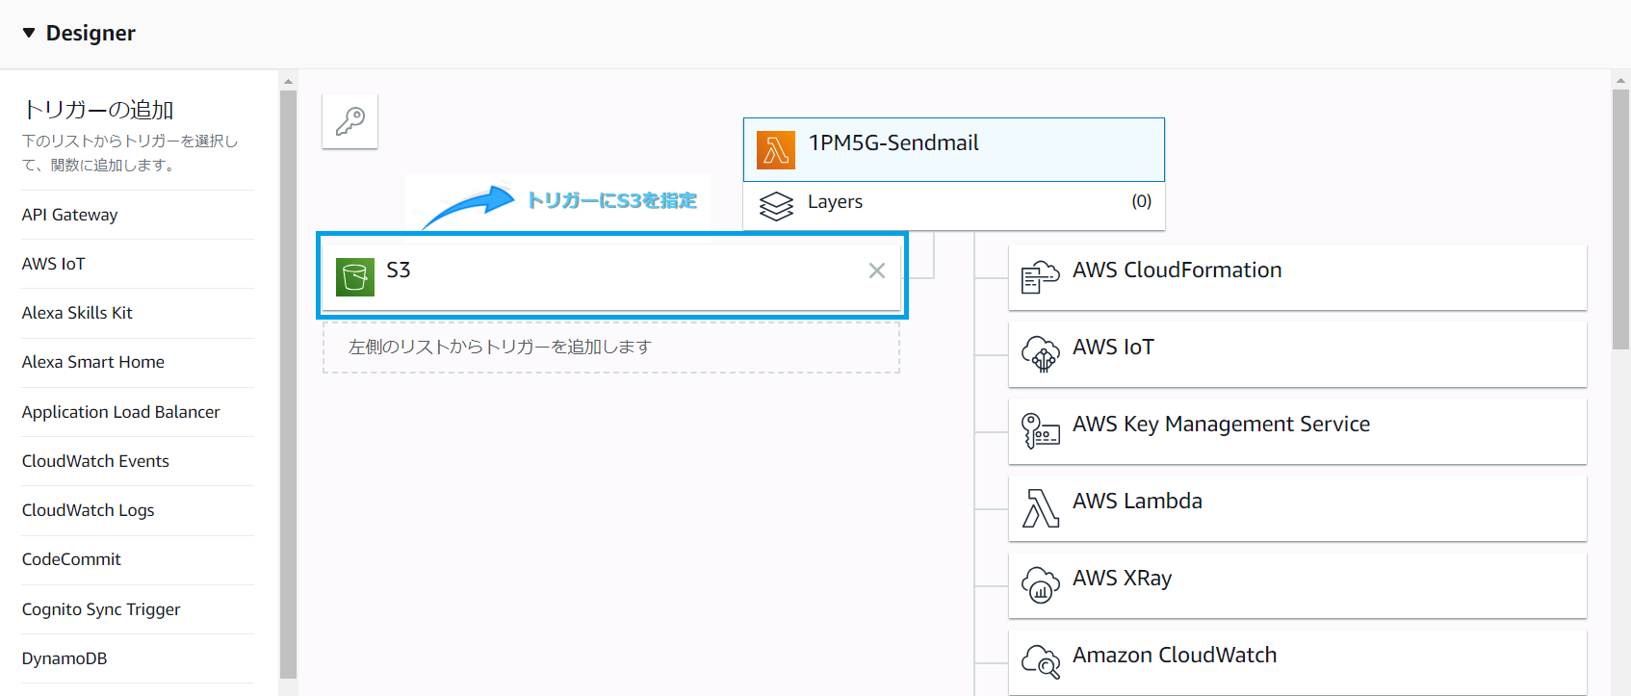Click the trigger list scrollbar

(288, 385)
